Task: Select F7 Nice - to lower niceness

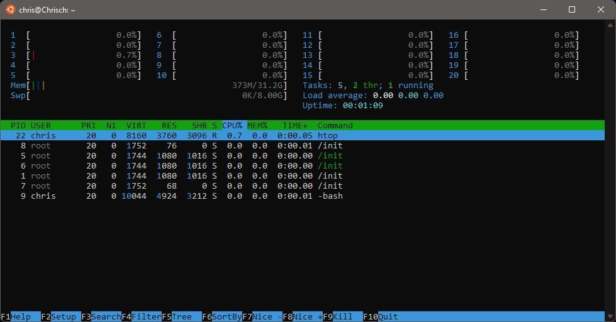Action: click(x=262, y=316)
